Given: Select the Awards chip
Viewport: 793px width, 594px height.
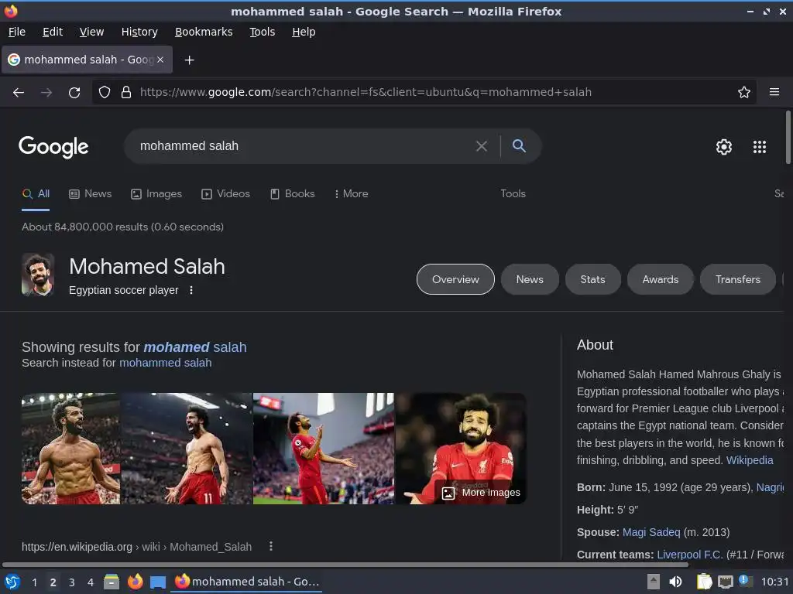Looking at the screenshot, I should [660, 279].
